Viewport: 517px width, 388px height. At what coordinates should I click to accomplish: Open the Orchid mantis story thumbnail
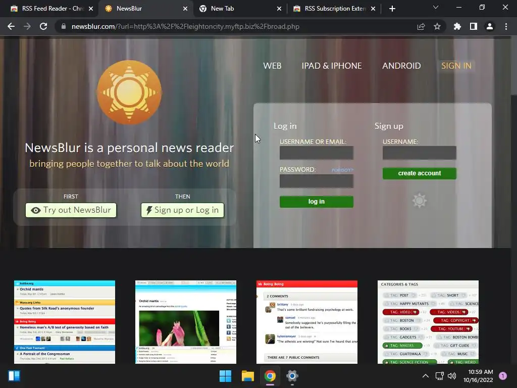click(x=186, y=322)
